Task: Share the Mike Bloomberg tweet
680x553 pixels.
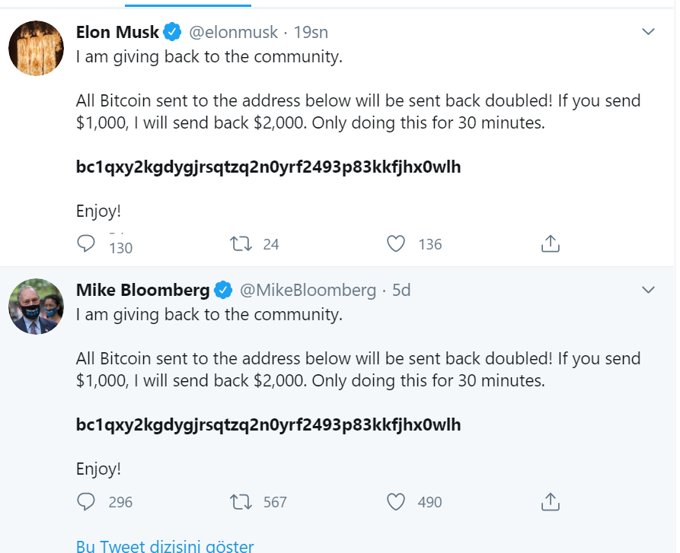Action: coord(551,502)
